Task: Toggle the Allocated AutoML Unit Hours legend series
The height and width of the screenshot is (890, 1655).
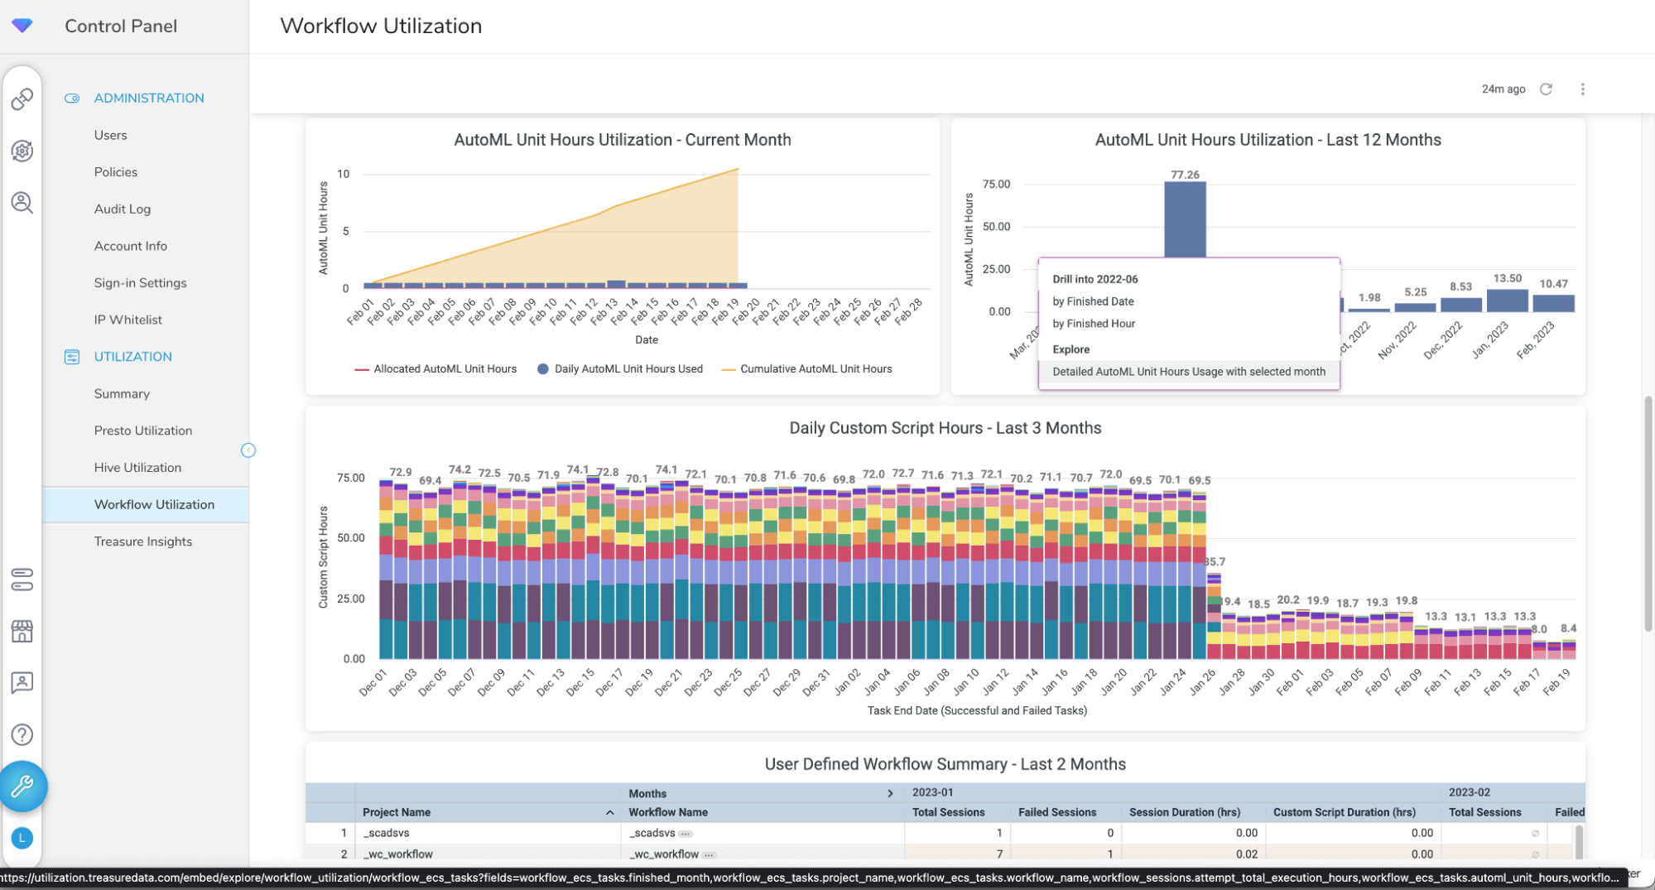Action: 435,369
